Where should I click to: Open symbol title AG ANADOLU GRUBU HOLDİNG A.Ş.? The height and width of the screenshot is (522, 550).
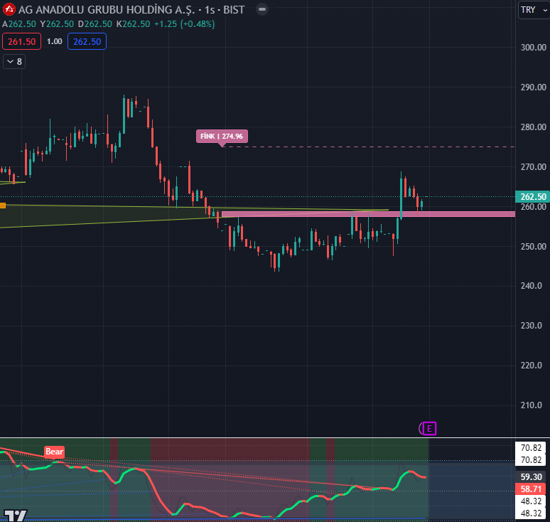107,10
